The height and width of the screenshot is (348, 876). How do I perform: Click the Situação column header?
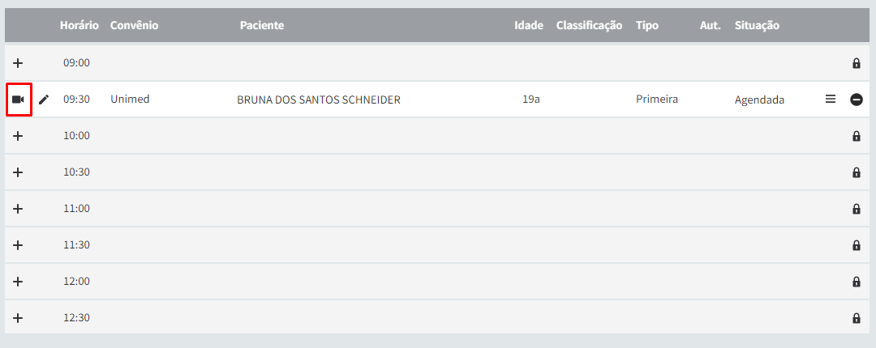pyautogui.click(x=757, y=25)
